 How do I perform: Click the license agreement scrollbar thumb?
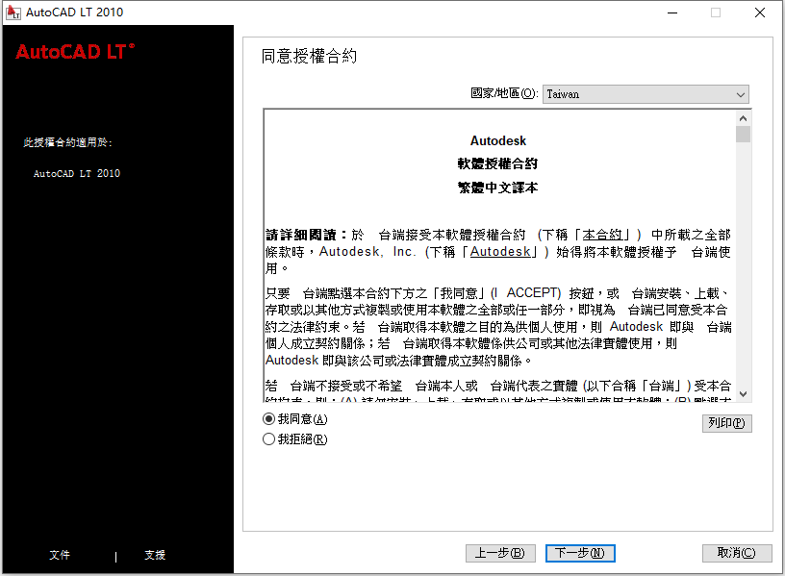point(743,134)
